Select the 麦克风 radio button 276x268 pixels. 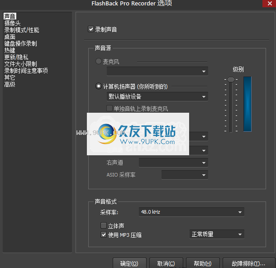(x=98, y=61)
